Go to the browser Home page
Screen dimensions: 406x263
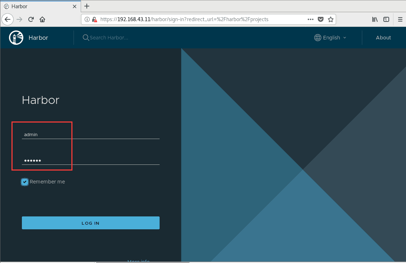click(x=42, y=19)
